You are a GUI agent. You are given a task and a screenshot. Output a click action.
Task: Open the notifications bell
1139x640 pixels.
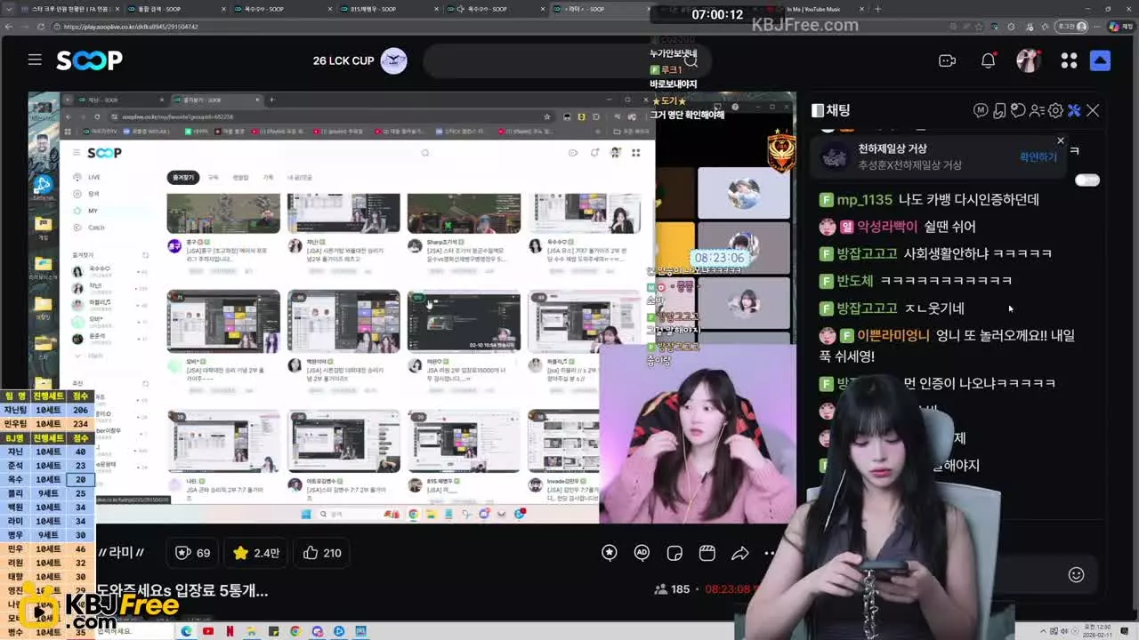coord(988,60)
